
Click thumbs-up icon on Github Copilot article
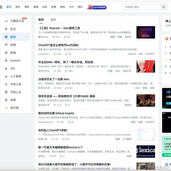coord(69,122)
